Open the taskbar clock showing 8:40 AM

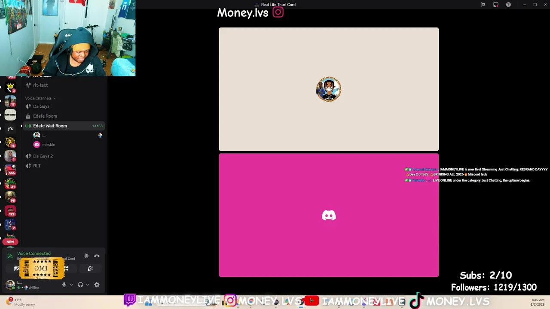tap(538, 302)
